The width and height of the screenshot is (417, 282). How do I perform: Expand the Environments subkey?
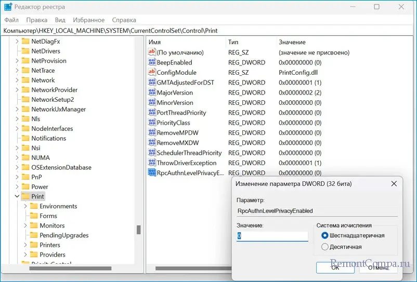25,206
